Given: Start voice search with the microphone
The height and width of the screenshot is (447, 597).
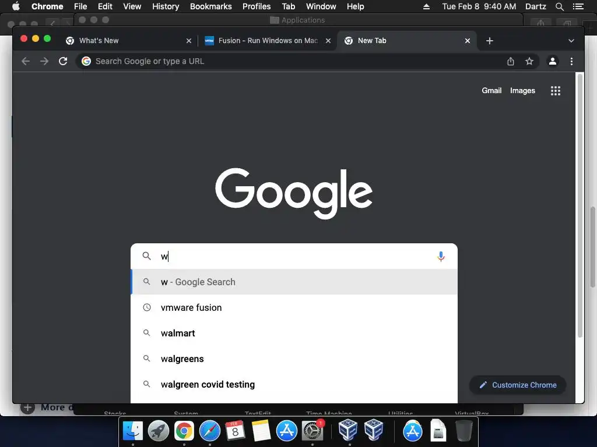Looking at the screenshot, I should [441, 257].
